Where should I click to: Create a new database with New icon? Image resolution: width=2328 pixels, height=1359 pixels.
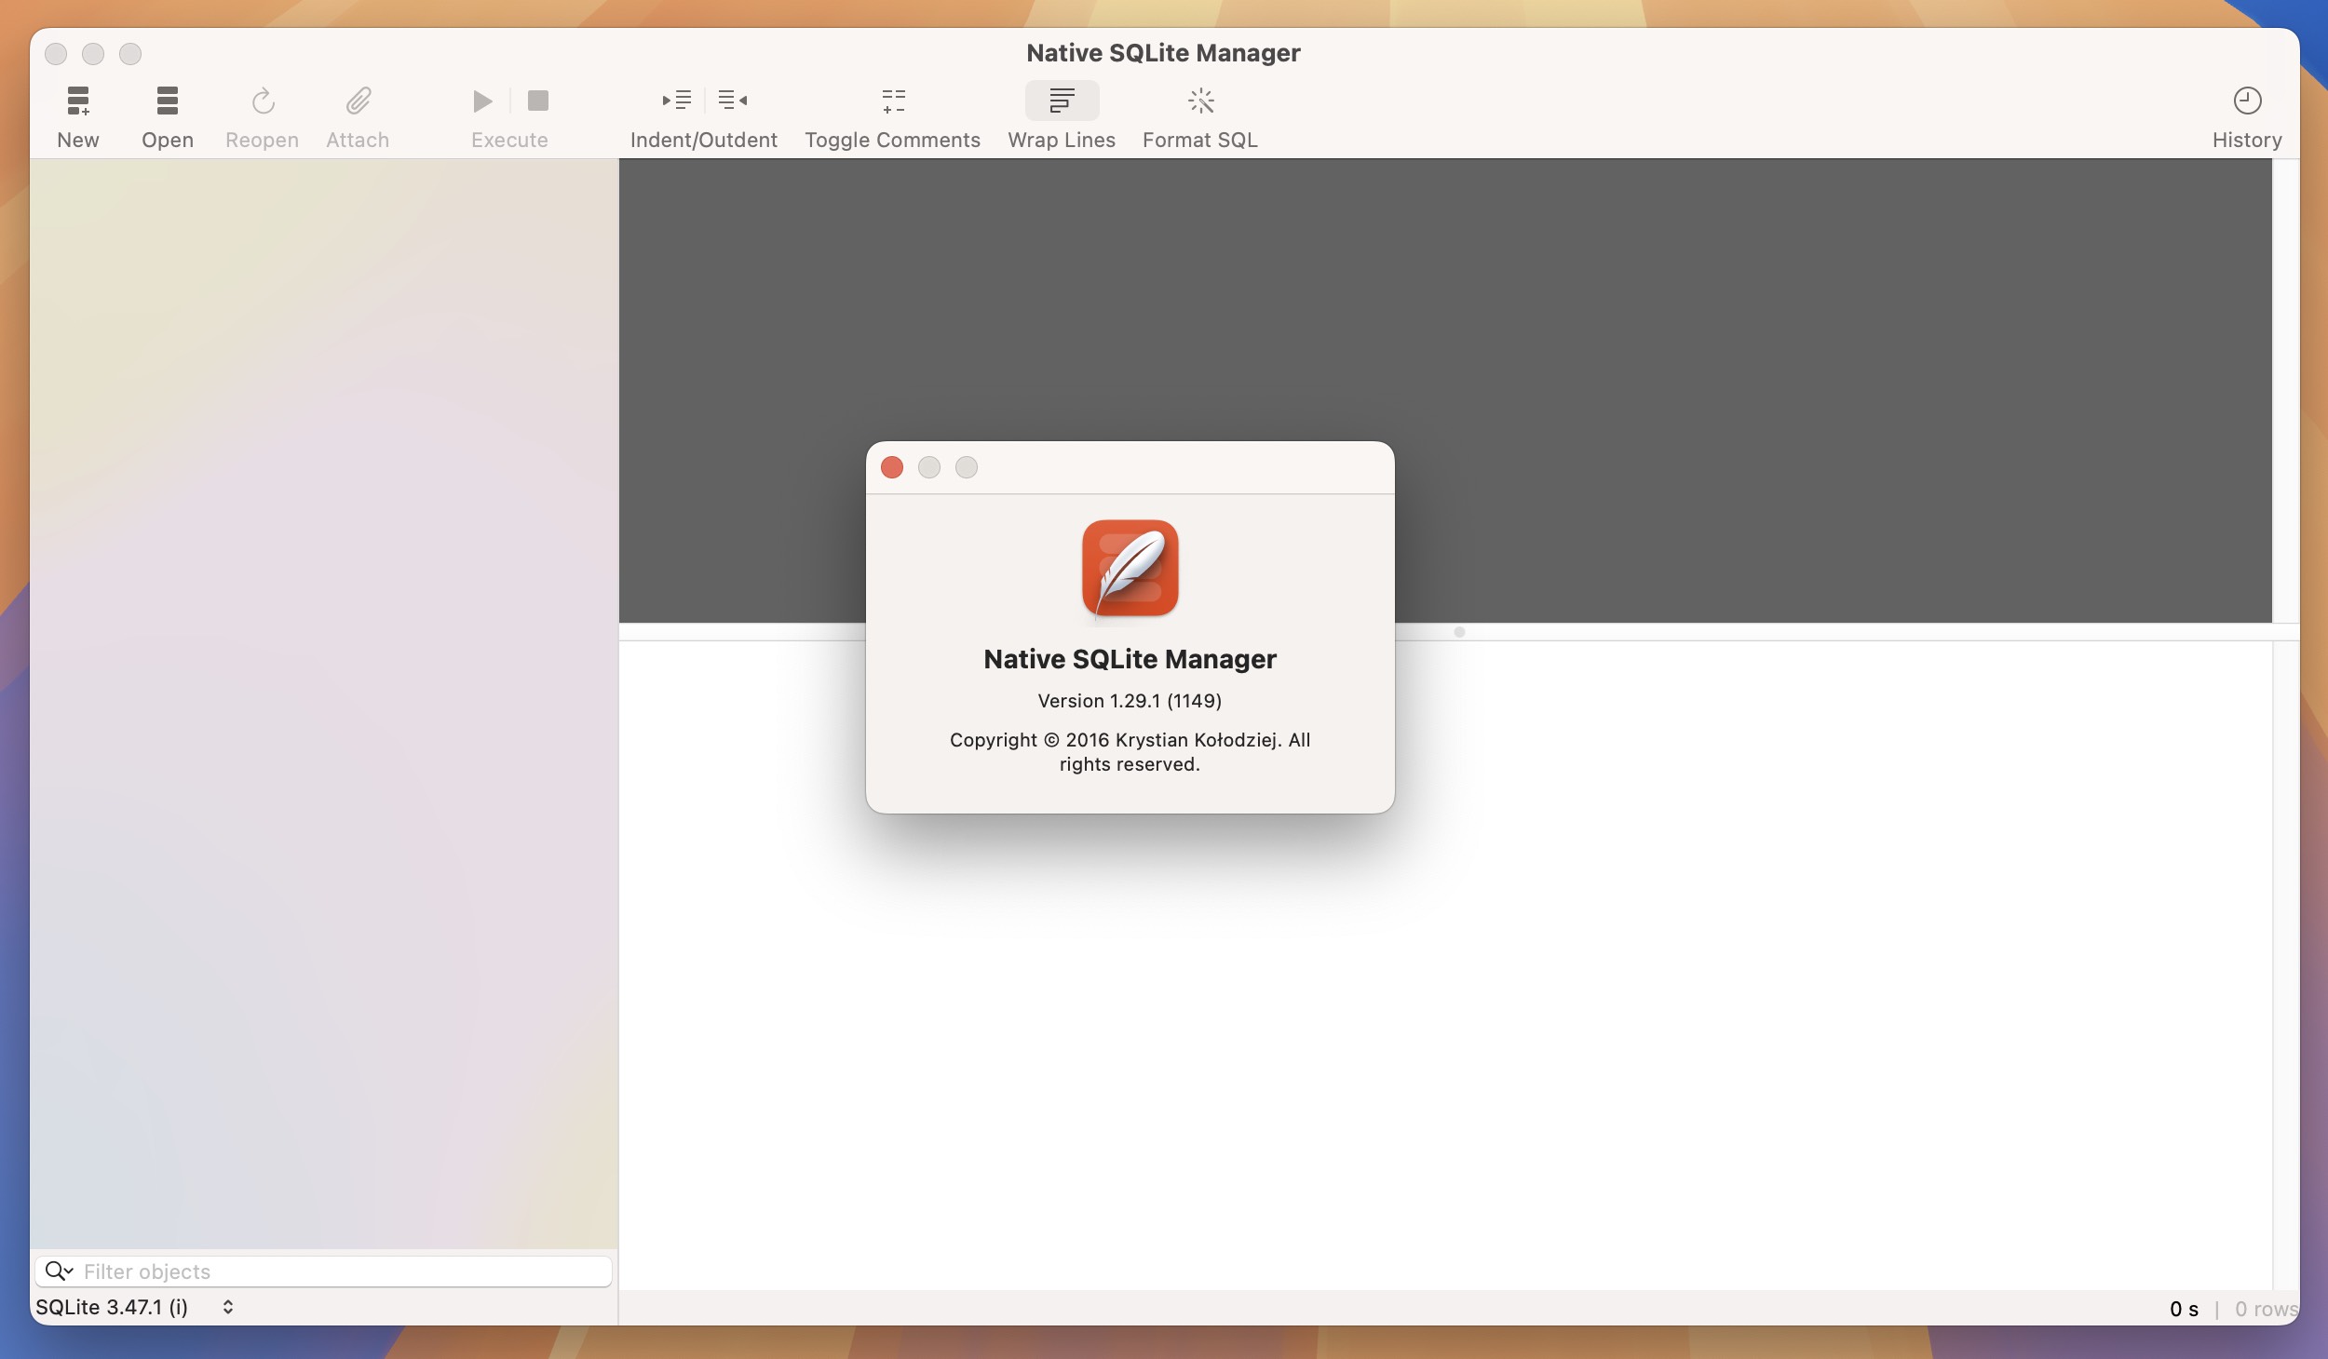tap(78, 101)
